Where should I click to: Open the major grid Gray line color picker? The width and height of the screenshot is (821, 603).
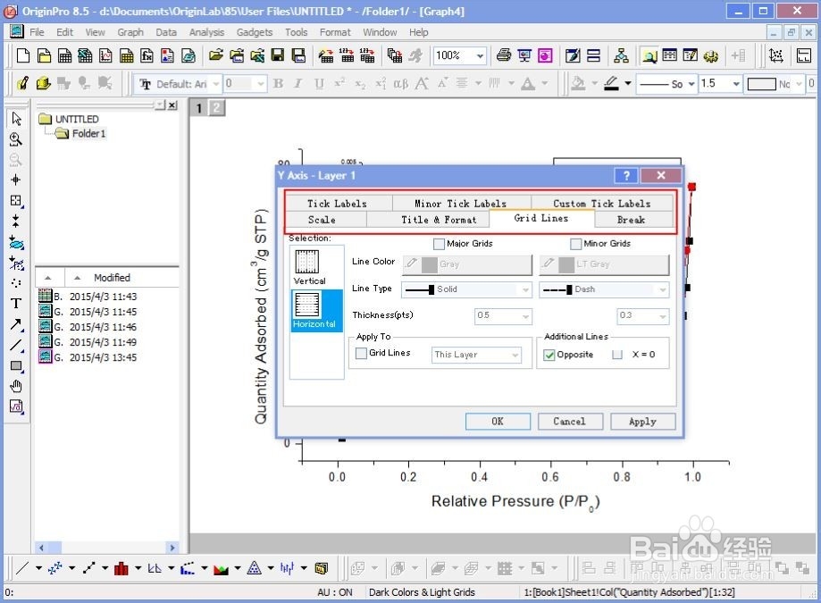[466, 264]
